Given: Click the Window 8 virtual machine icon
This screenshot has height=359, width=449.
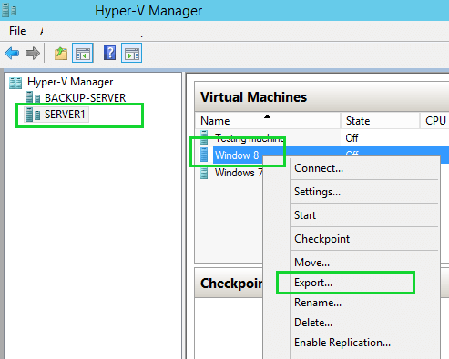Looking at the screenshot, I should [204, 155].
